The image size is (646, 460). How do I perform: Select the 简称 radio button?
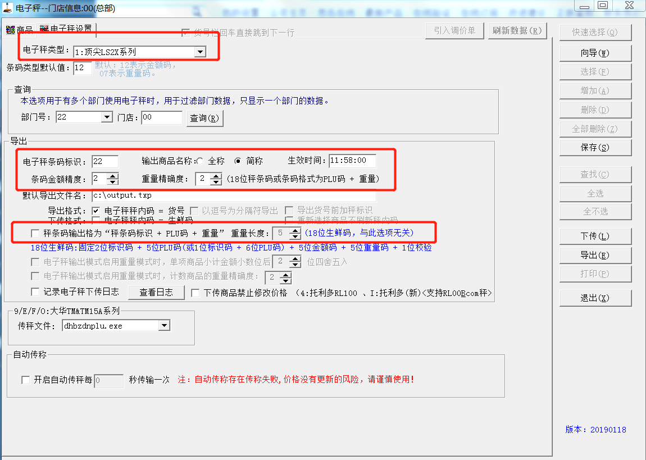(x=238, y=161)
